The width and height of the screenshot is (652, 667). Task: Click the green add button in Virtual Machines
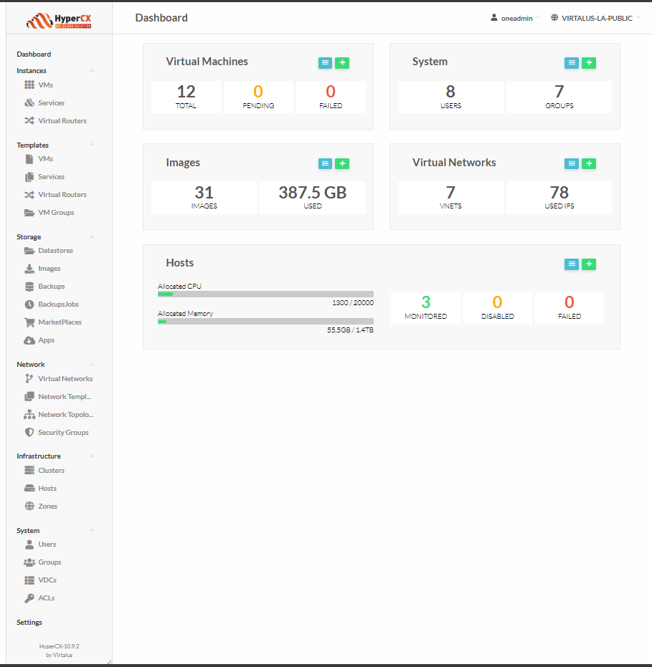[x=342, y=63]
